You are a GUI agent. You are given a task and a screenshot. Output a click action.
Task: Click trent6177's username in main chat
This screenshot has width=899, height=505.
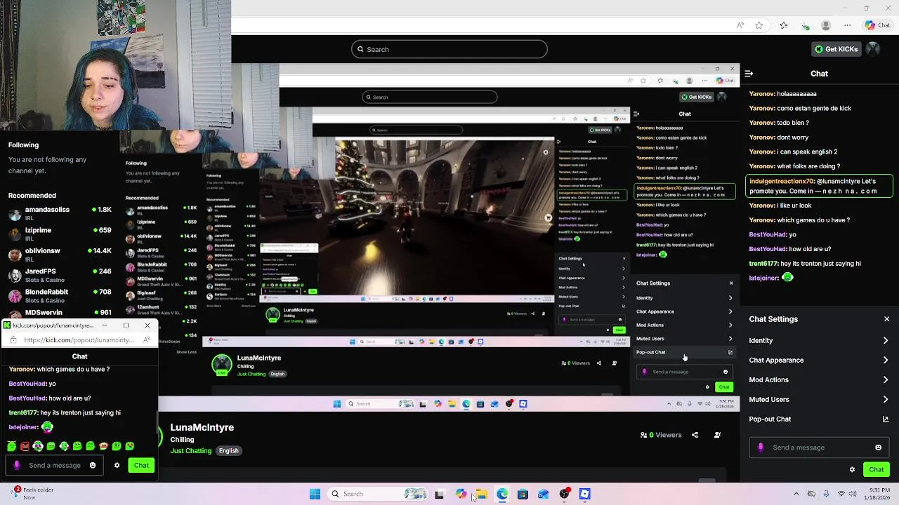point(764,264)
